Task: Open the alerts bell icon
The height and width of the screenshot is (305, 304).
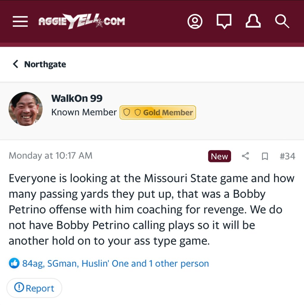Action: pos(253,21)
